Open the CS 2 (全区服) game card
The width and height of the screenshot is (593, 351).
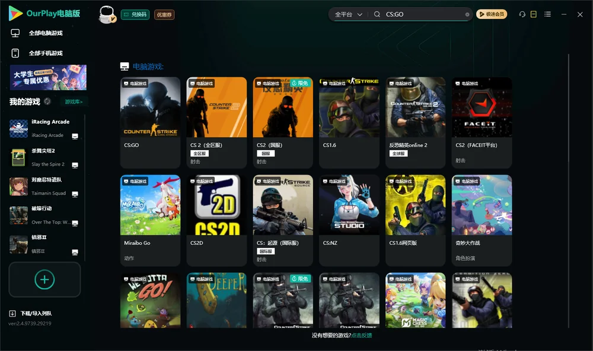click(216, 123)
